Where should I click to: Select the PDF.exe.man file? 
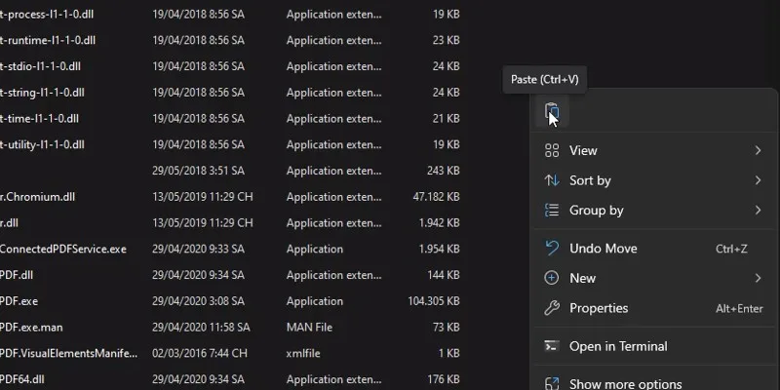point(31,328)
